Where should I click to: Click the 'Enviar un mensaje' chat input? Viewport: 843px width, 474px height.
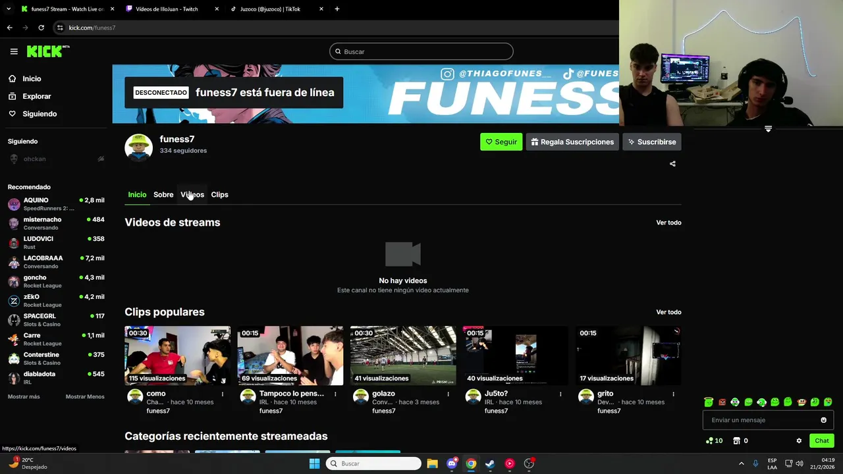click(x=768, y=420)
